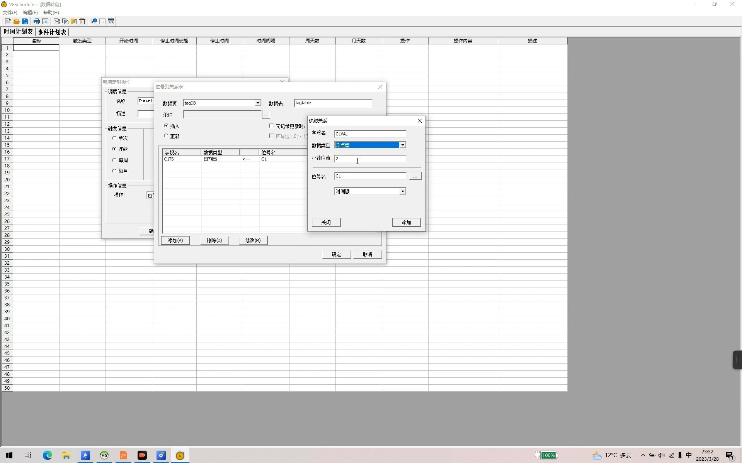
Task: Click the 添加 button in 映射关系 dialog
Action: (407, 222)
